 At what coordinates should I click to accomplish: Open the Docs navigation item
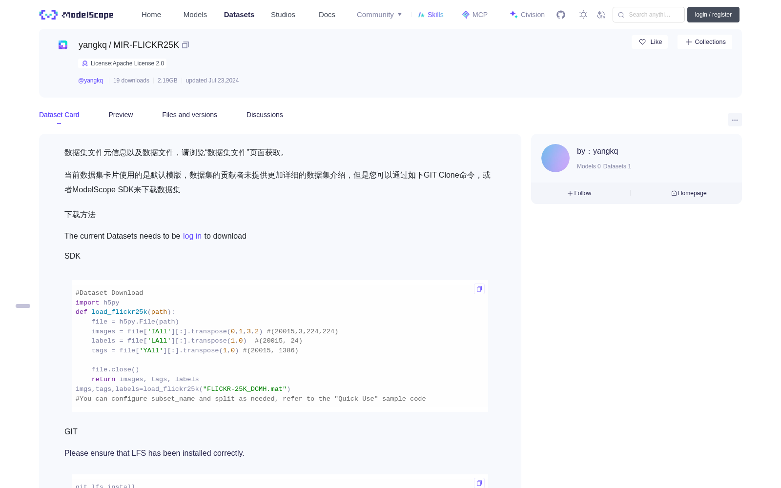tap(327, 15)
